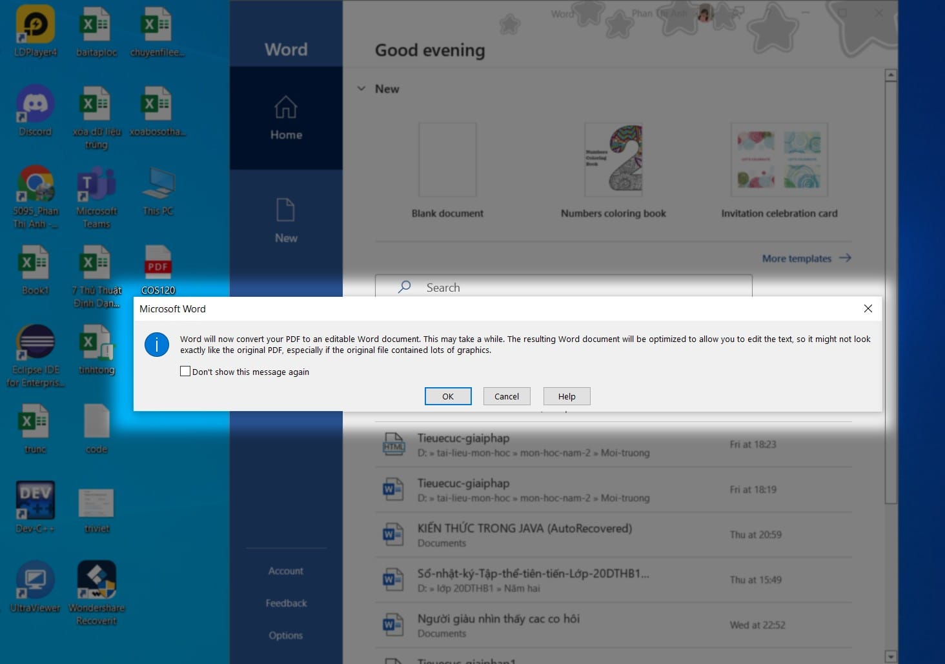
Task: Open the 5095_Phan Thi Anh Chrome shortcut
Action: click(x=36, y=197)
